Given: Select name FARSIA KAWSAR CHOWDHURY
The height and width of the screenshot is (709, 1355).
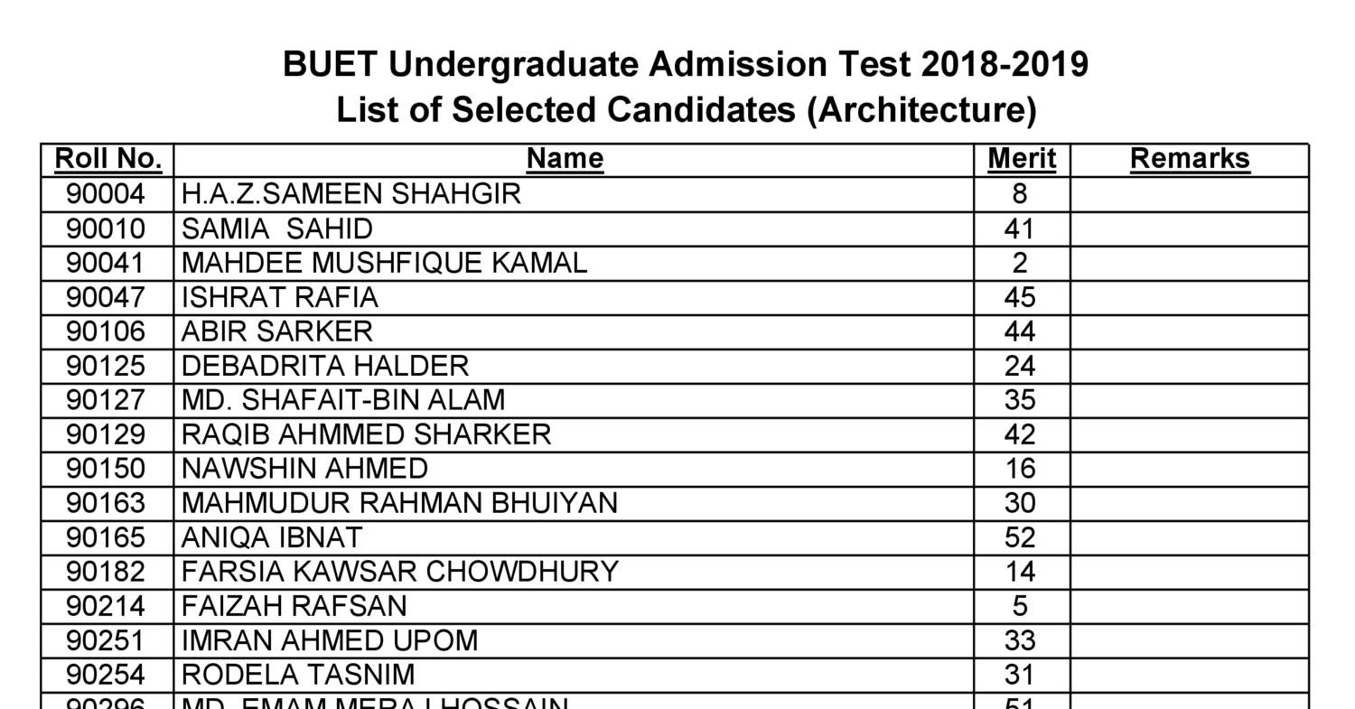Looking at the screenshot, I should [400, 572].
